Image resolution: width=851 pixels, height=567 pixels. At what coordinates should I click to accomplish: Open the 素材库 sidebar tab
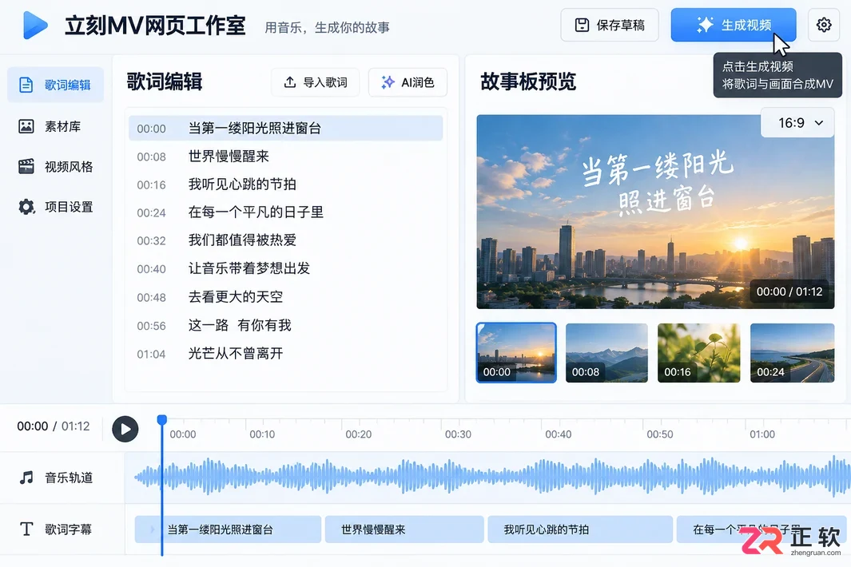coord(55,126)
